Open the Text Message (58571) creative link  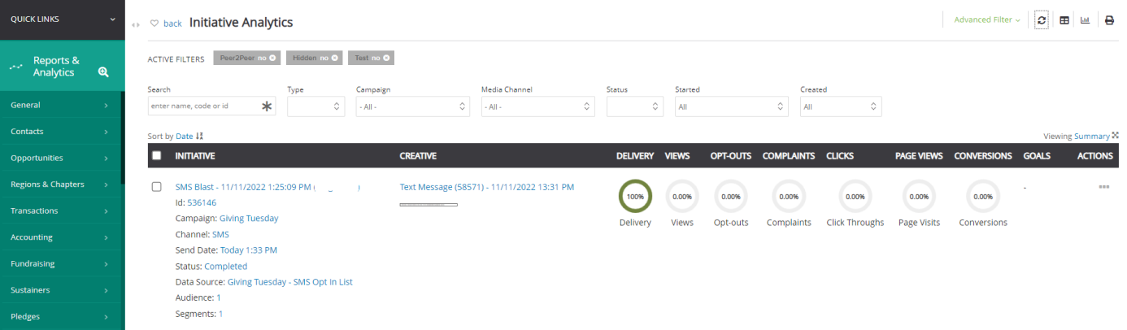487,187
